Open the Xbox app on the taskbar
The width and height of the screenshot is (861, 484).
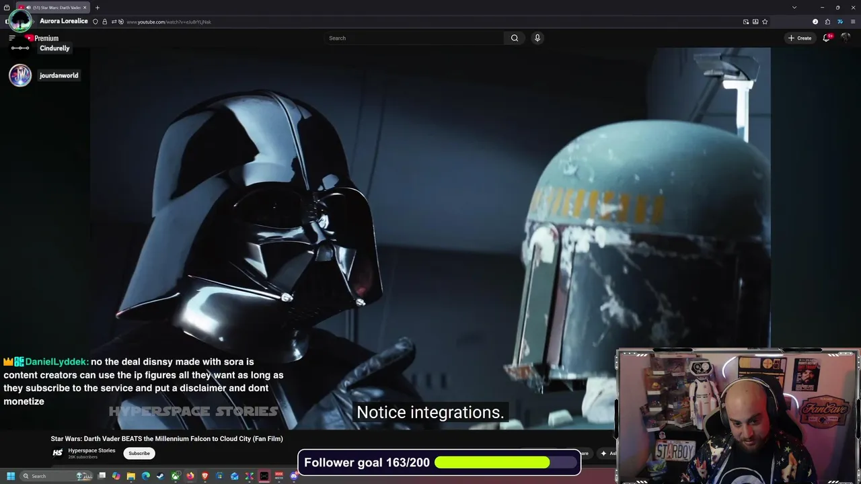click(x=176, y=476)
